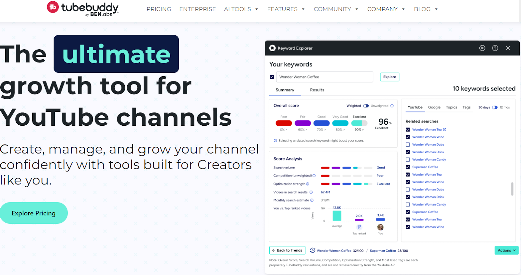The image size is (521, 275).
Task: Click inside the Wonder Woman Coffee keyword field
Action: 325,77
